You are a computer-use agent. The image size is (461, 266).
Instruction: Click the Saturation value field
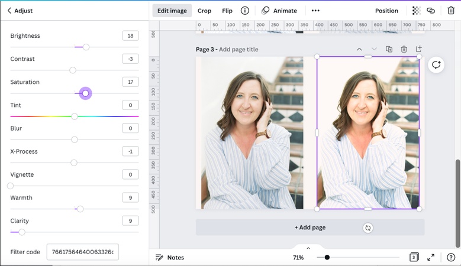(x=130, y=82)
